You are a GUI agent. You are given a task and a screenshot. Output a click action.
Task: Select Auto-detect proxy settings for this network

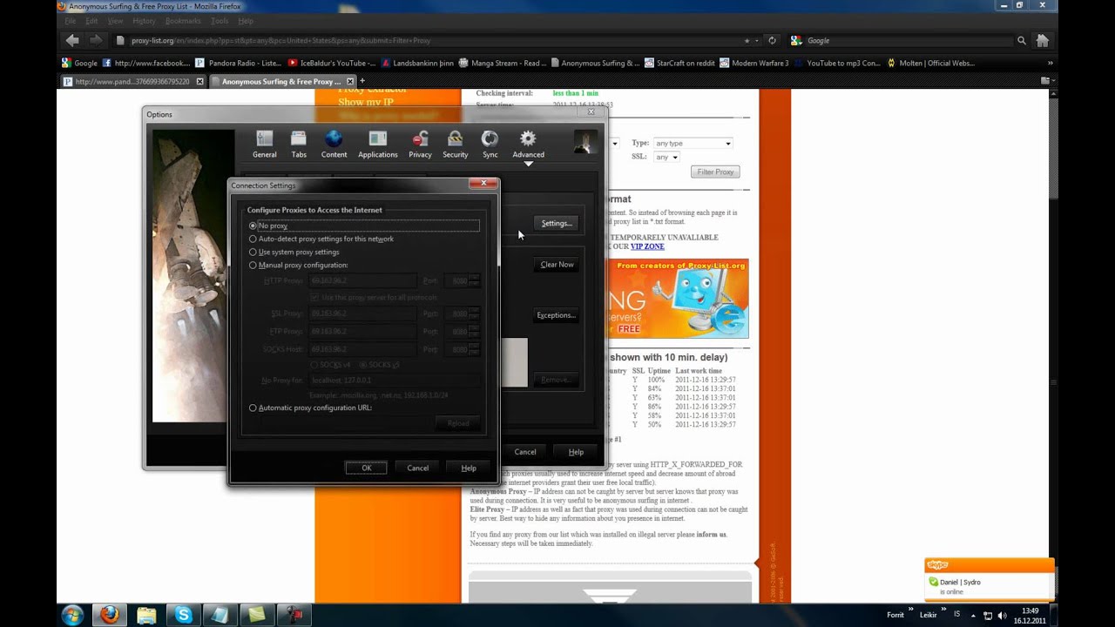click(x=253, y=239)
